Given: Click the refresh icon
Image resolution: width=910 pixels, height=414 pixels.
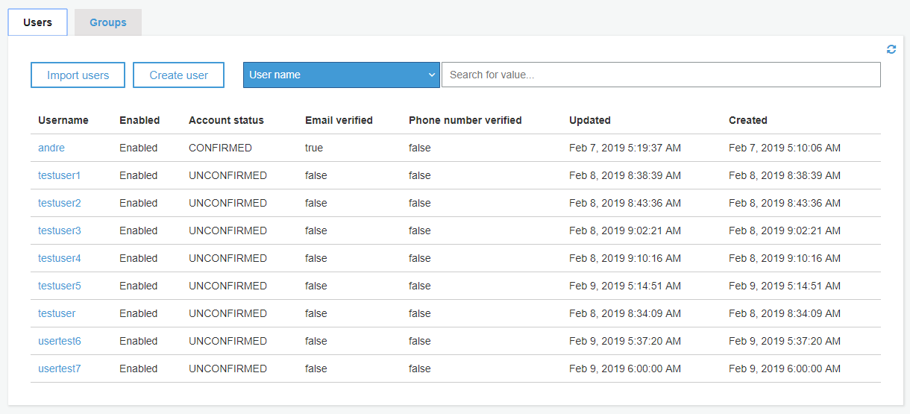Looking at the screenshot, I should click(x=891, y=49).
